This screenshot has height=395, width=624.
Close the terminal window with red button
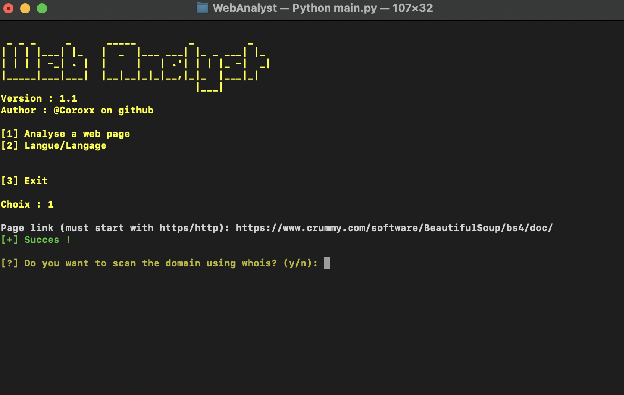(x=8, y=8)
